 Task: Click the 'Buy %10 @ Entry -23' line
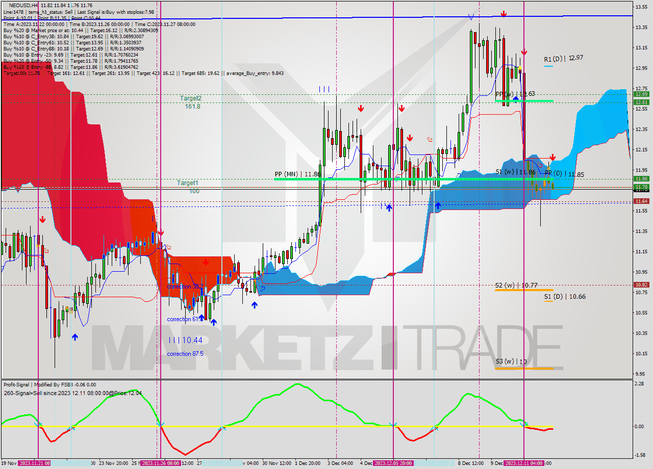(x=70, y=55)
